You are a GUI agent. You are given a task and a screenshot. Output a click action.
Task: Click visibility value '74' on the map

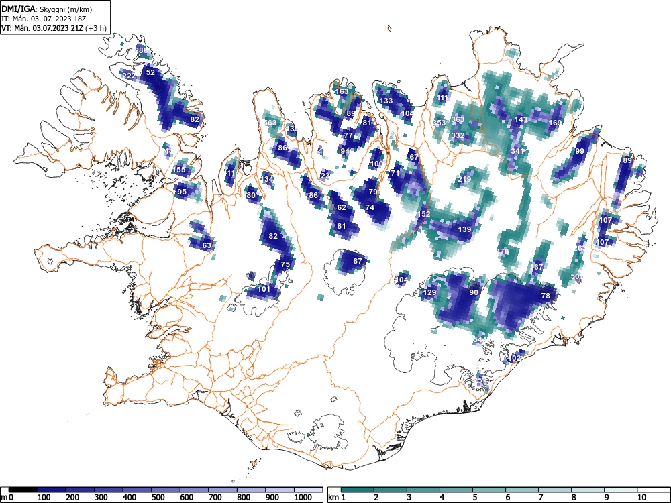370,207
